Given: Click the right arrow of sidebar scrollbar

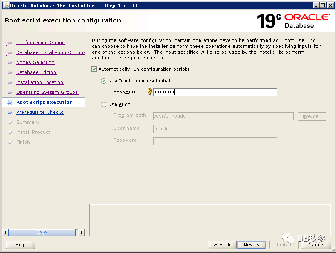Looking at the screenshot, I should point(82,233).
